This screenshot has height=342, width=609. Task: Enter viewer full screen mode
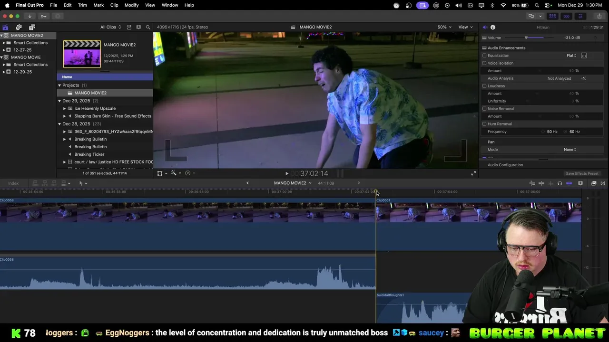[x=473, y=173]
